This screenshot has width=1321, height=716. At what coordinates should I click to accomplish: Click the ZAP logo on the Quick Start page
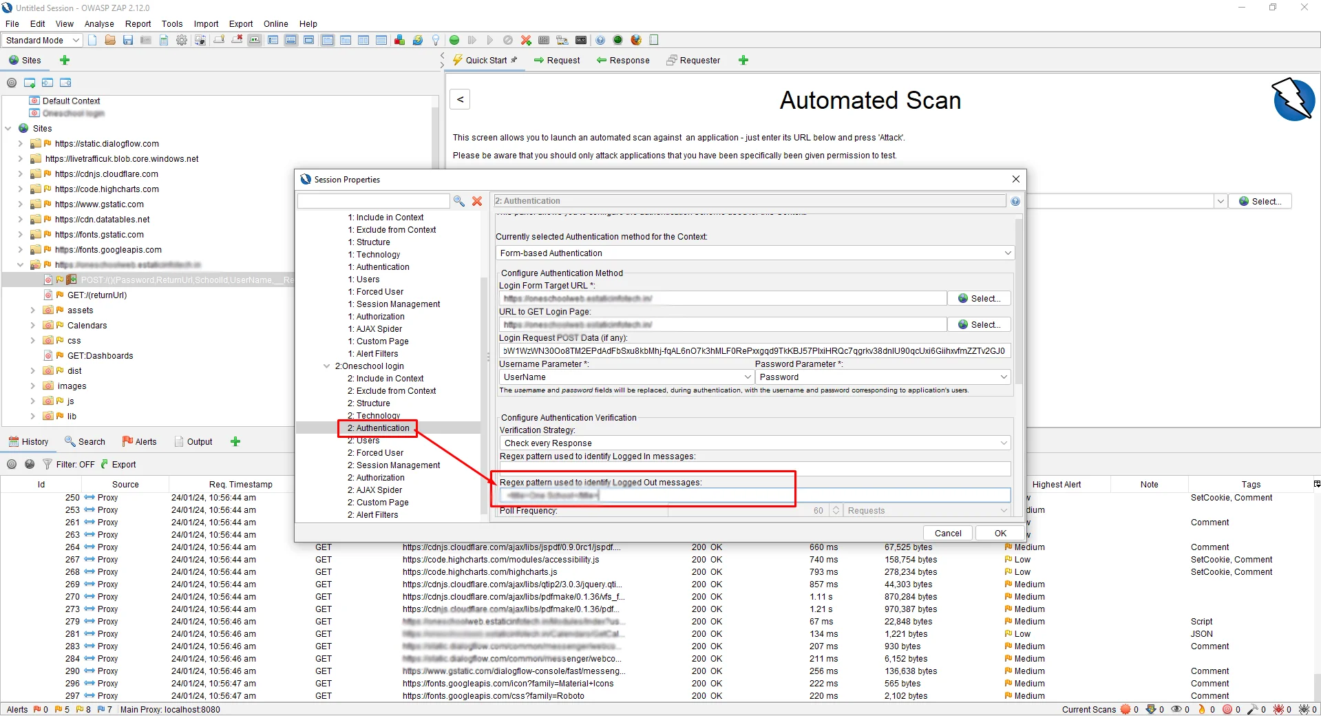(1293, 101)
